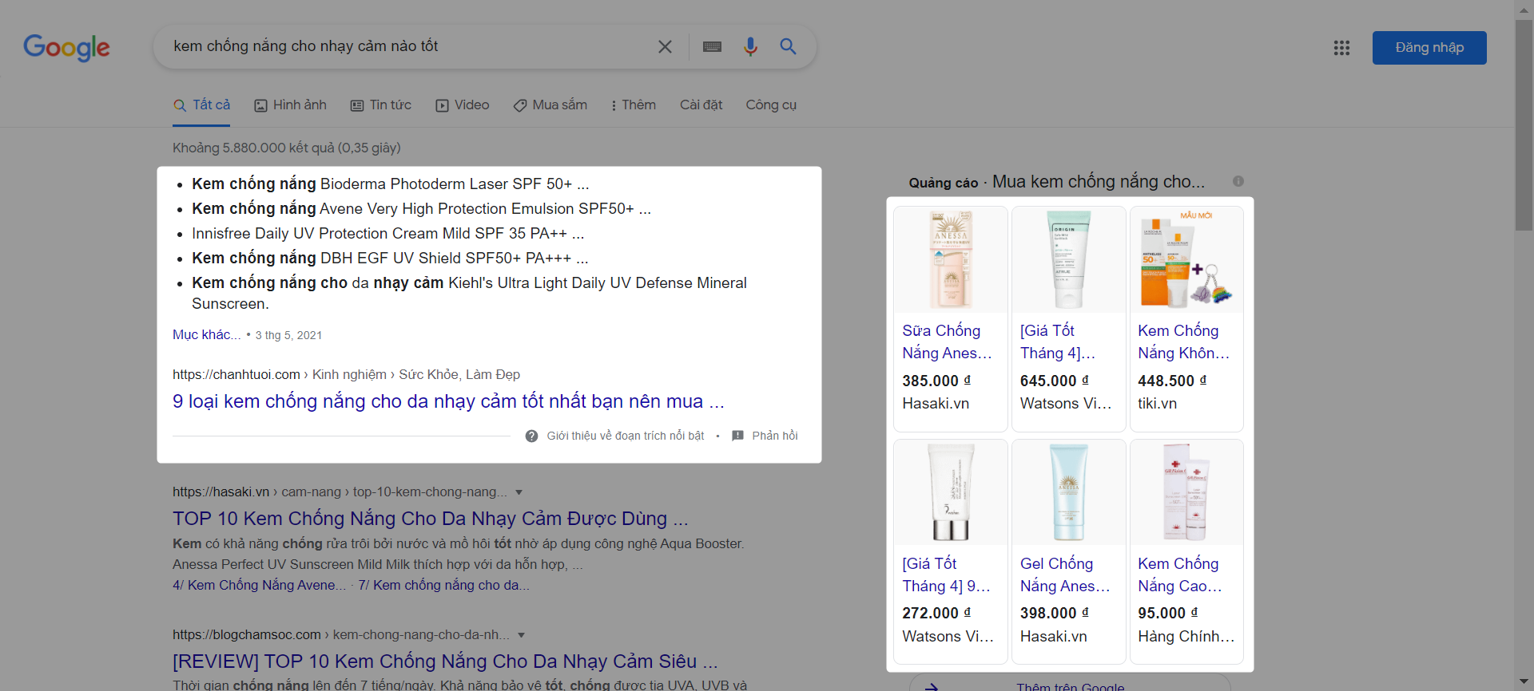Click the 272.000 đ Watsons product image
This screenshot has width=1534, height=691.
951,493
